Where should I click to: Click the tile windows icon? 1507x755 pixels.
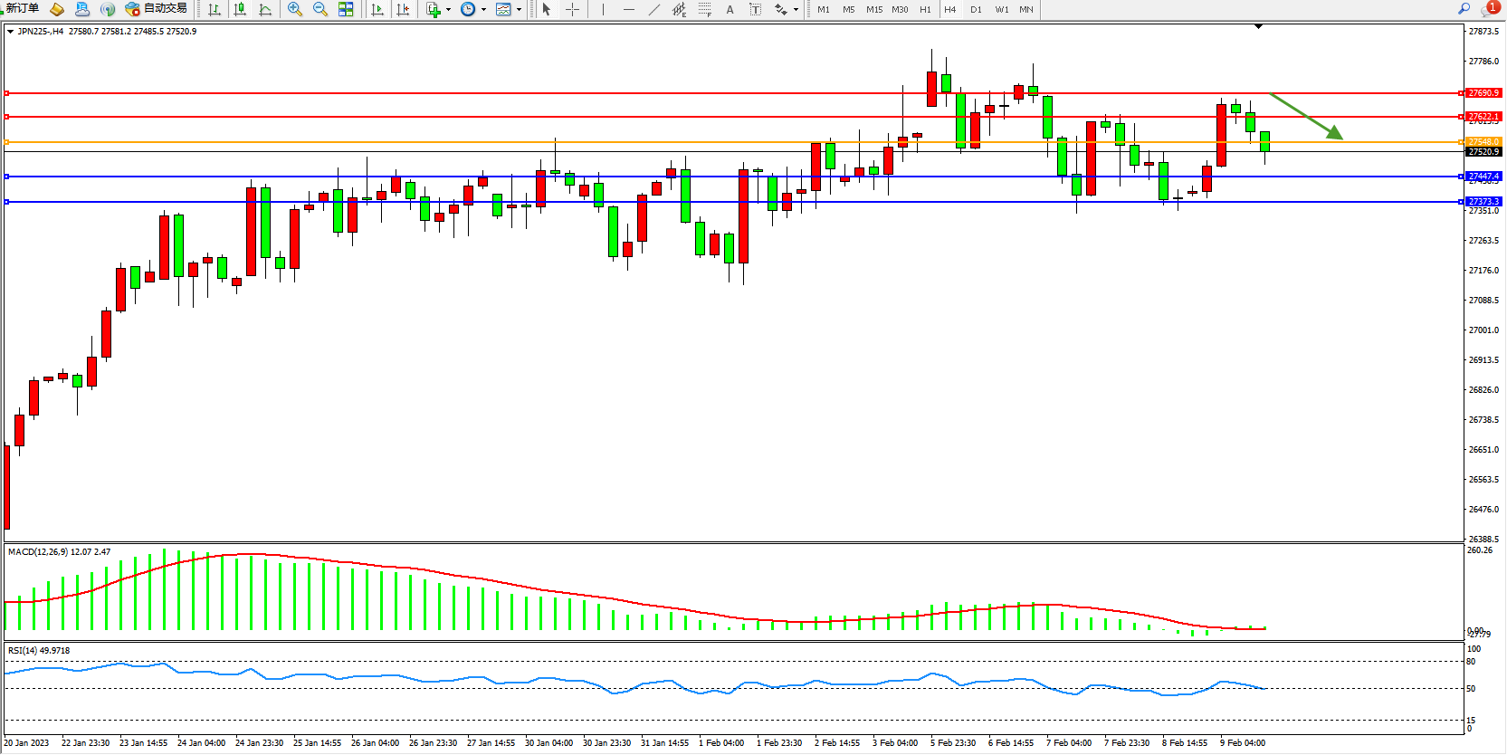coord(346,9)
